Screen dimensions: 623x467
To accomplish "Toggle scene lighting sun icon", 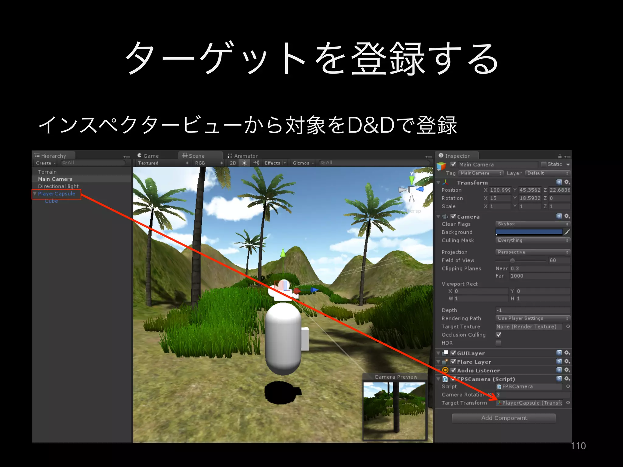I will [244, 163].
